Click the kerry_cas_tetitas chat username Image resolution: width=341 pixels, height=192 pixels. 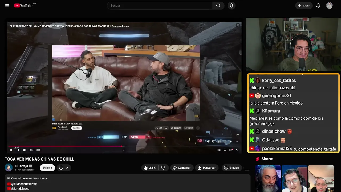[x=279, y=81]
